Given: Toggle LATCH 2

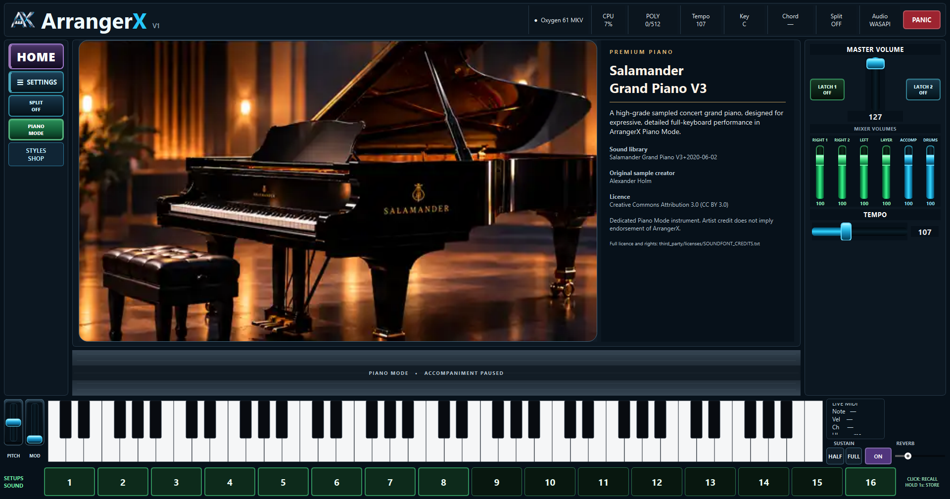Looking at the screenshot, I should 923,90.
